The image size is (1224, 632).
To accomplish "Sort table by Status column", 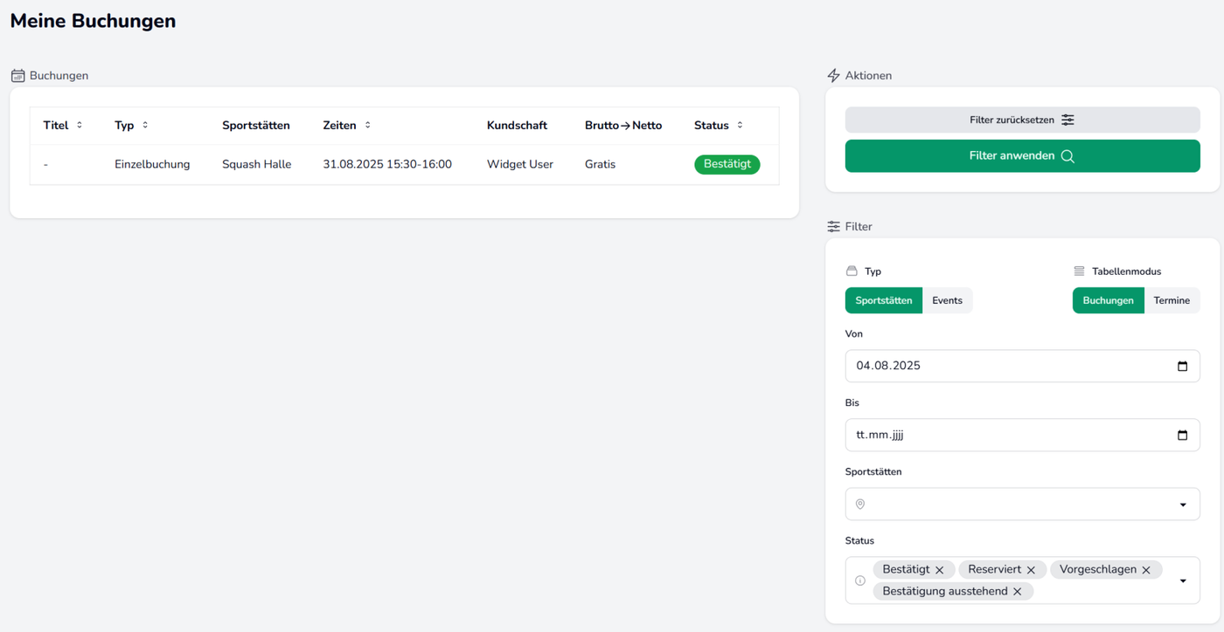I will pyautogui.click(x=741, y=126).
